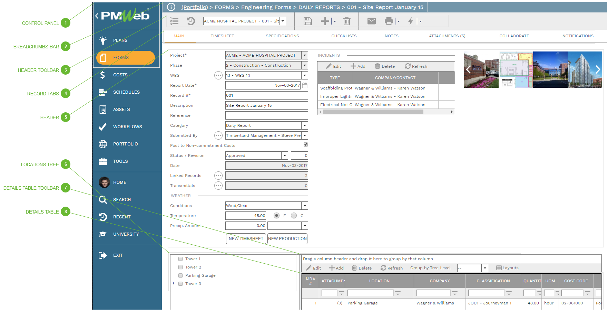Check the Parking Garage location checkbox
The image size is (608, 311).
pos(180,275)
